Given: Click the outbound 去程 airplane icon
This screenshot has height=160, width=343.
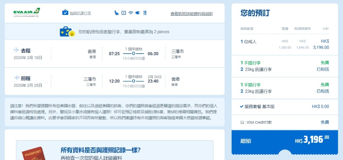Looking at the screenshot, I should click(16, 50).
